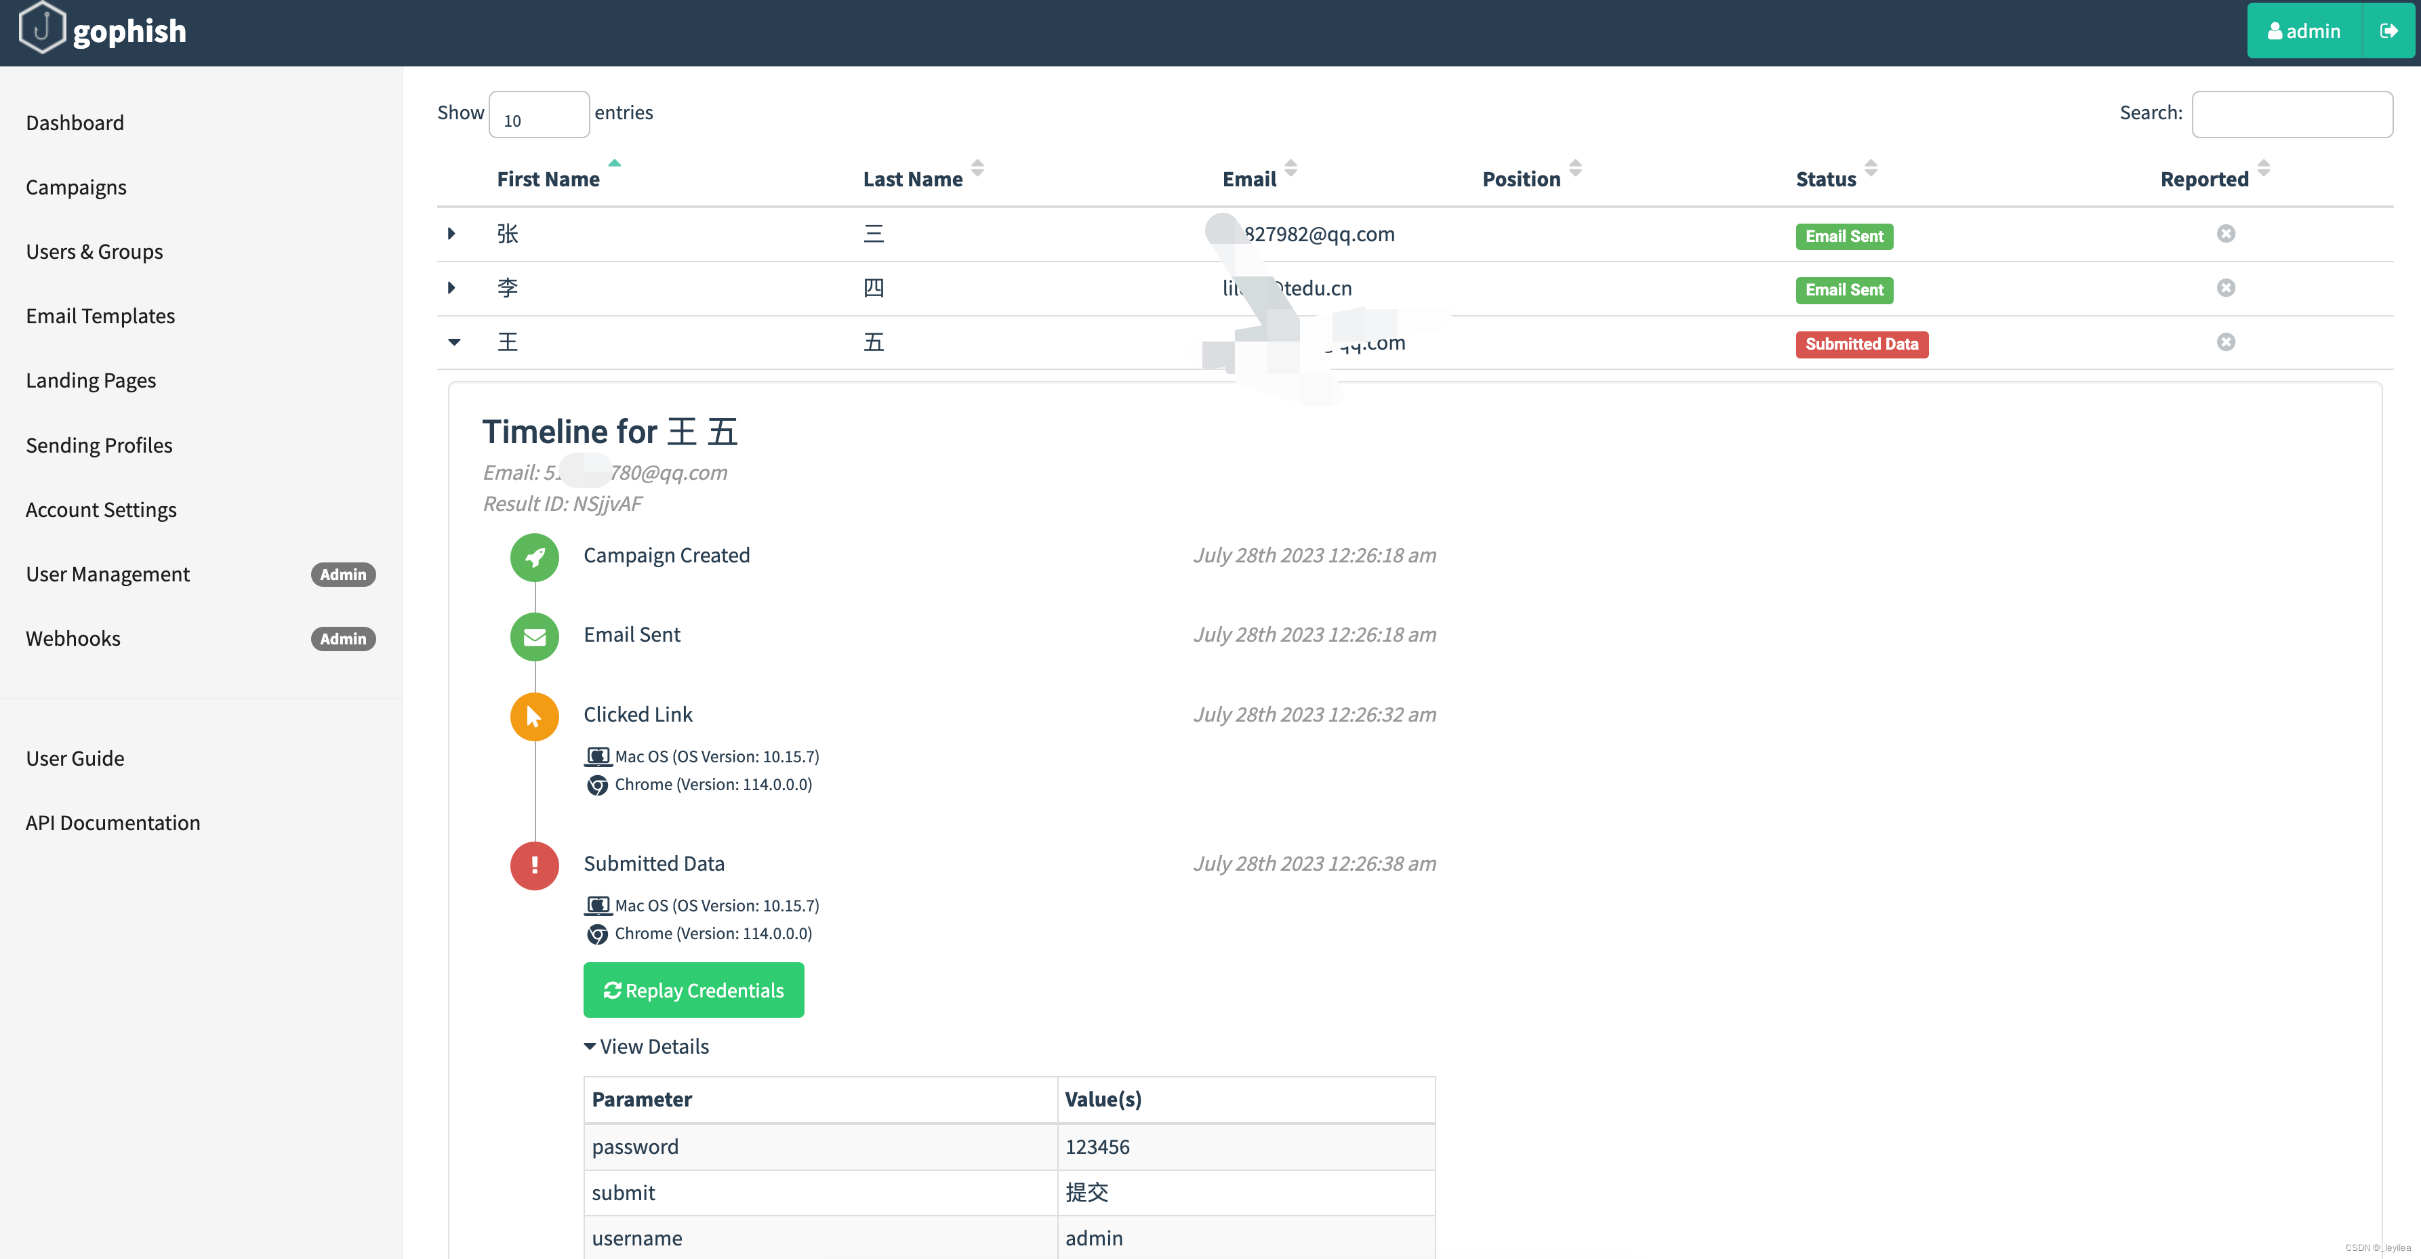Click the Replay Credentials button

tap(693, 990)
